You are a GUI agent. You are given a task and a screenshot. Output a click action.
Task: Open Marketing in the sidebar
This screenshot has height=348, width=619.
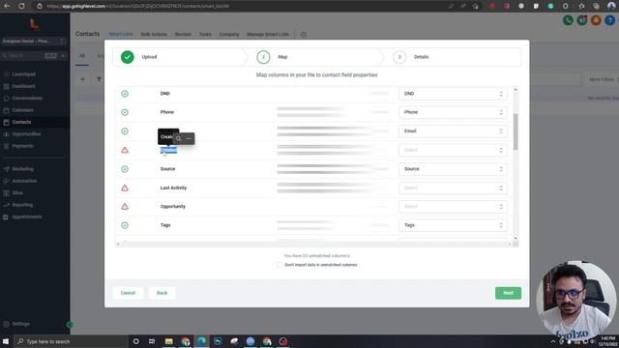22,169
